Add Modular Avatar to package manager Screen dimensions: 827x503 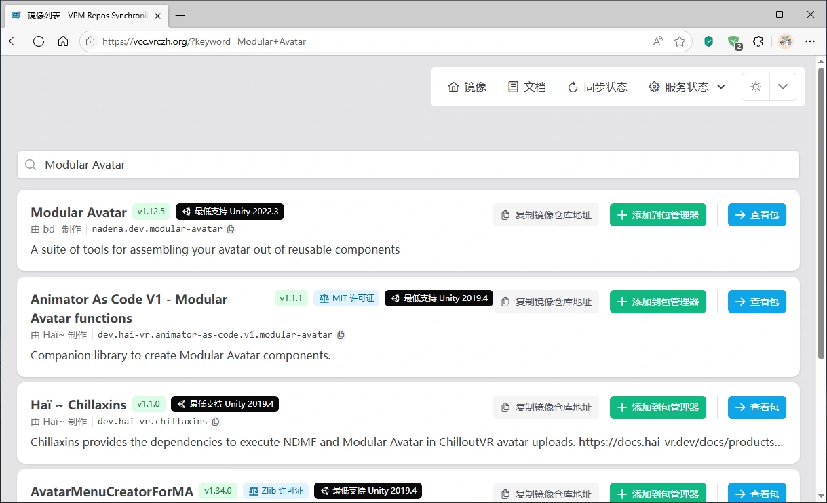coord(657,215)
